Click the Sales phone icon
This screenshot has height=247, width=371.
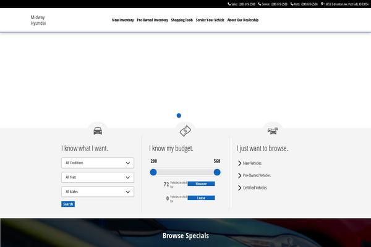(229, 4)
